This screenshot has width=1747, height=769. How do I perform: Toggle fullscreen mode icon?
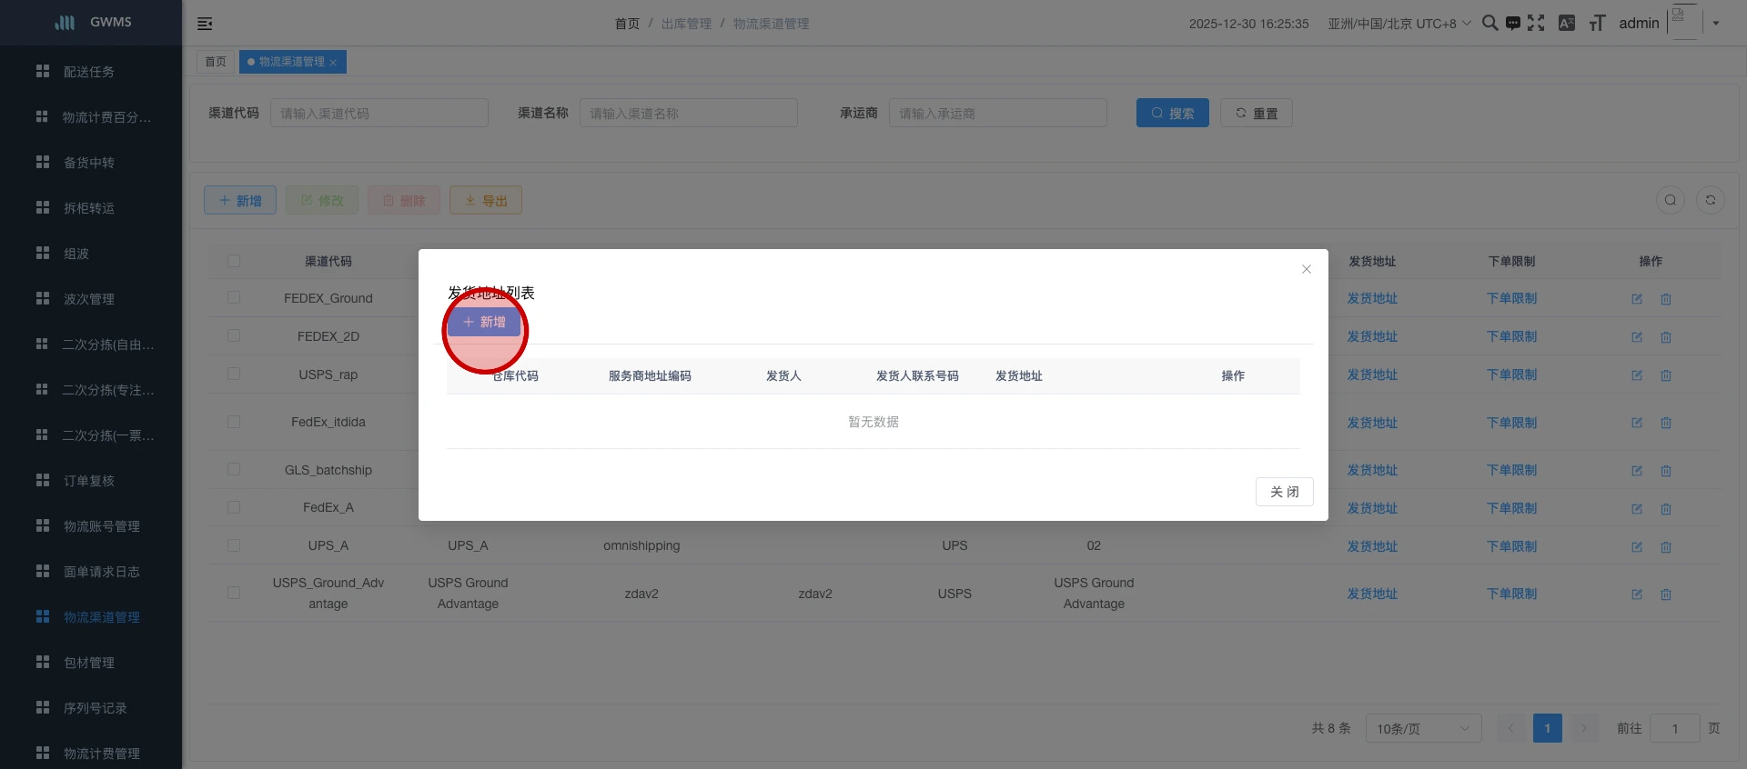tap(1536, 23)
